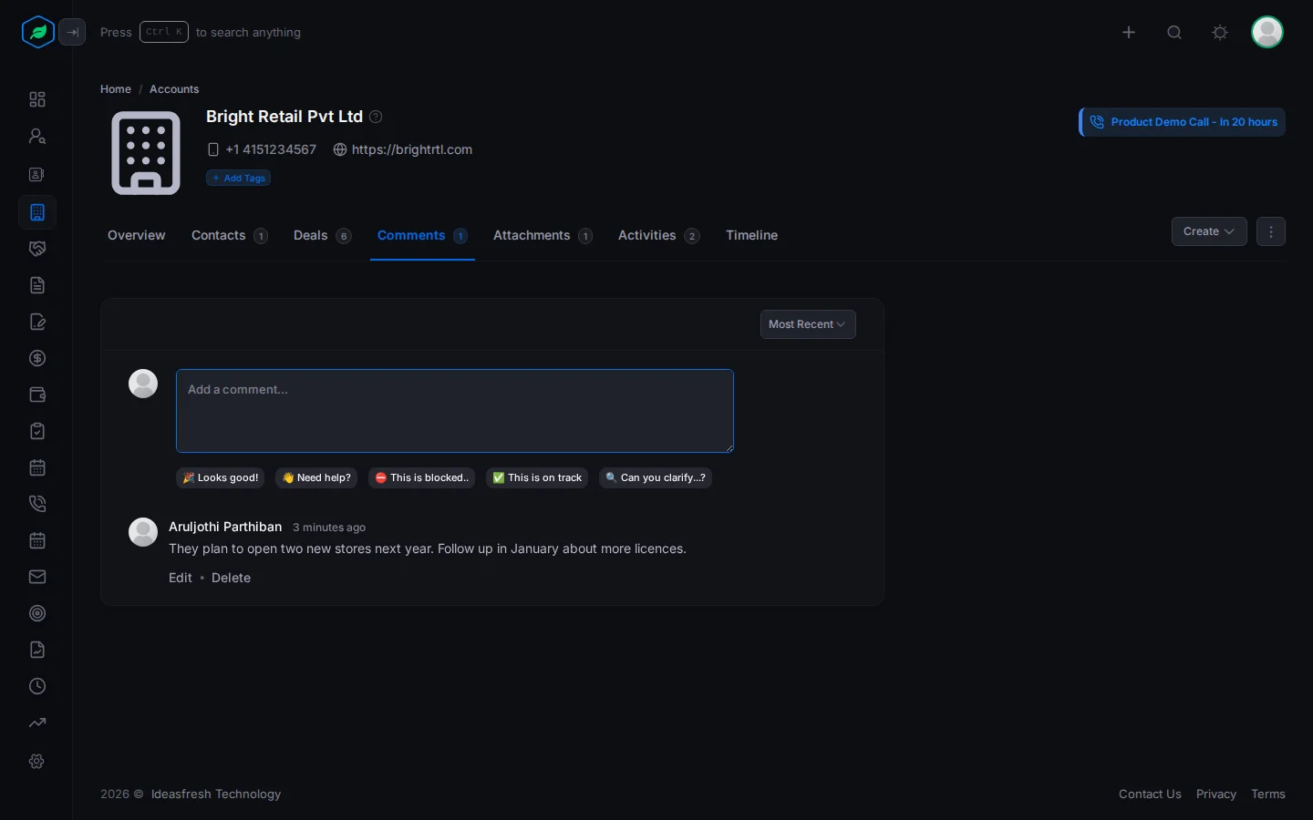Open the wallet icon in sidebar
The height and width of the screenshot is (820, 1313).
[x=37, y=395]
